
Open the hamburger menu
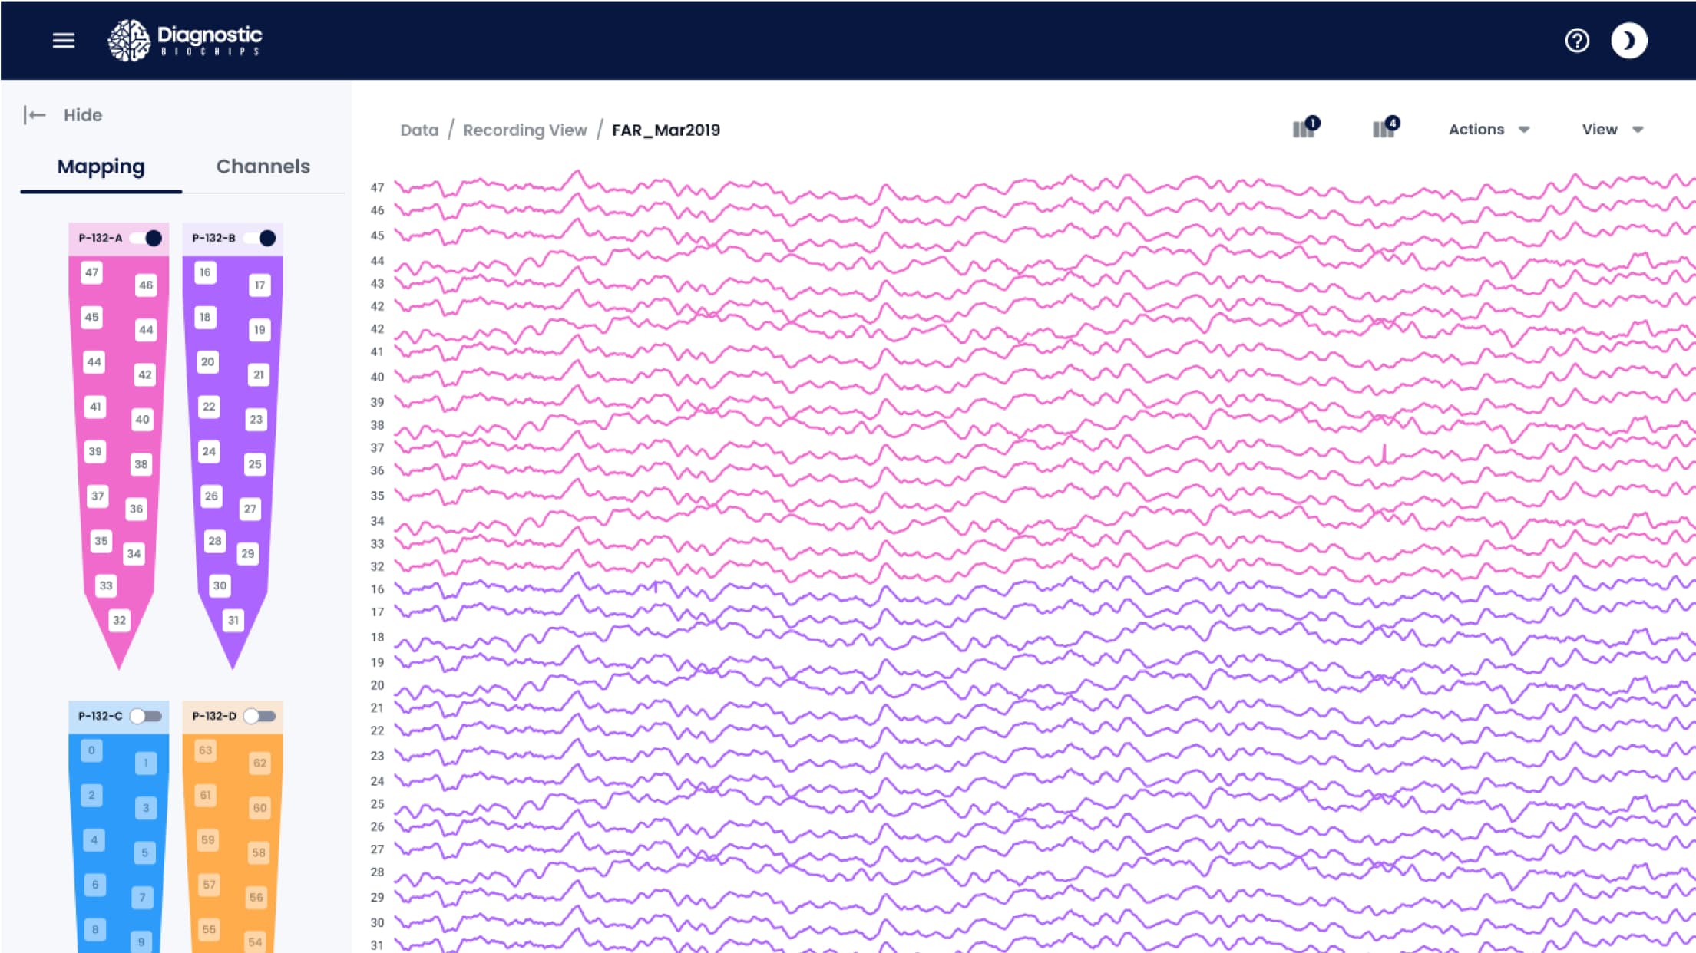(x=64, y=41)
